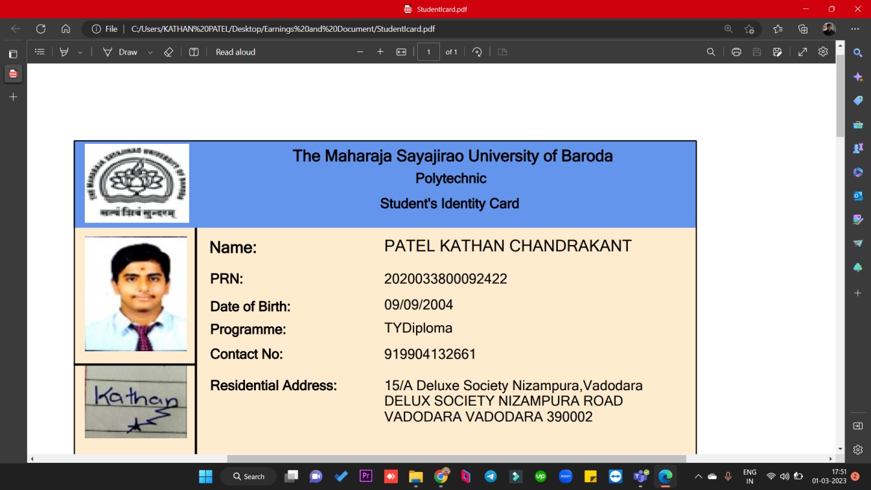Image resolution: width=871 pixels, height=490 pixels.
Task: Add this page to favorites star
Action: (750, 29)
